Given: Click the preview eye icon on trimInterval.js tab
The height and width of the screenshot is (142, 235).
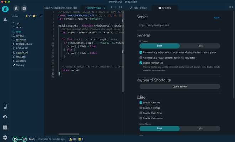Looking at the screenshot, I should 104,8.
